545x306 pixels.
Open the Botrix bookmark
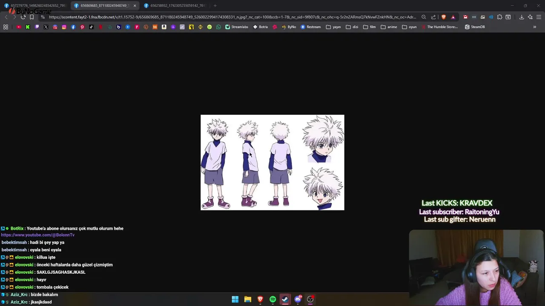(260, 27)
